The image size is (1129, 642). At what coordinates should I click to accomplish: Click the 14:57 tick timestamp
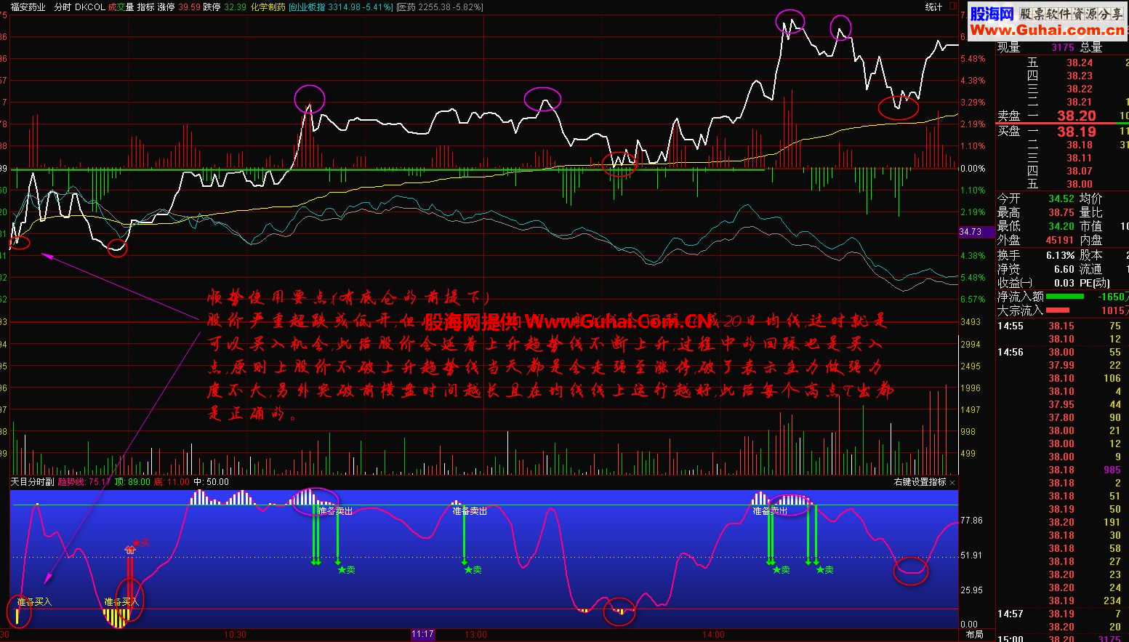pos(1011,614)
